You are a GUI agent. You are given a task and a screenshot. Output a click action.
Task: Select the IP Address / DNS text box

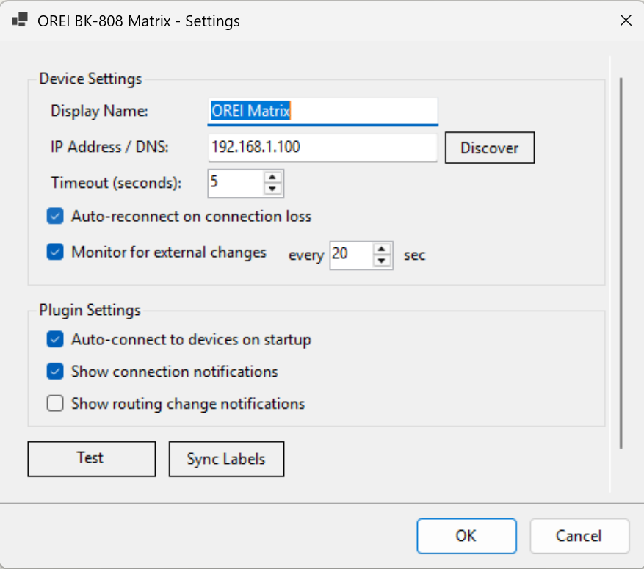click(322, 148)
